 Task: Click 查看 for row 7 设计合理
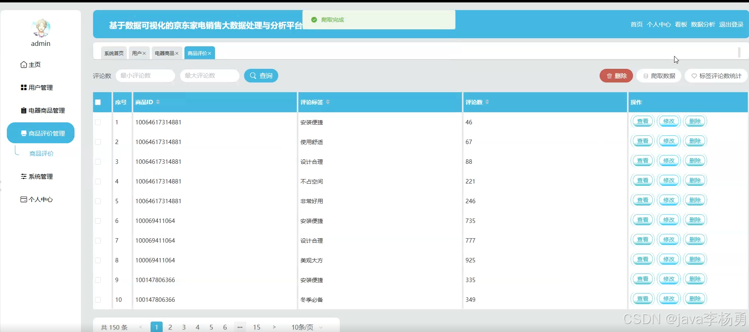pyautogui.click(x=643, y=239)
